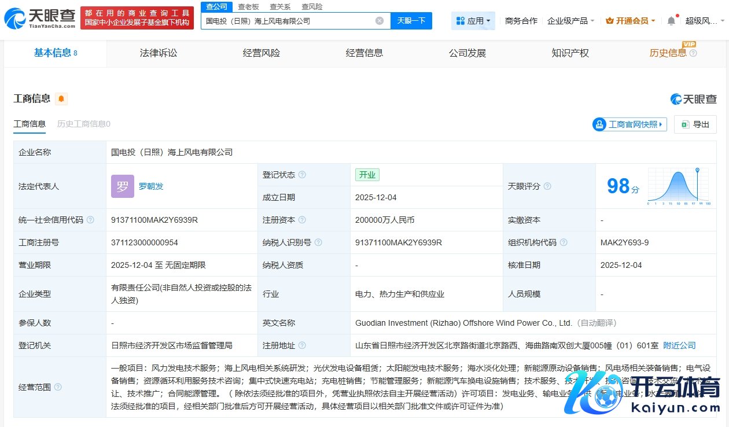This screenshot has height=427, width=729.
Task: Expand the 企业级产品 dropdown
Action: pyautogui.click(x=570, y=21)
